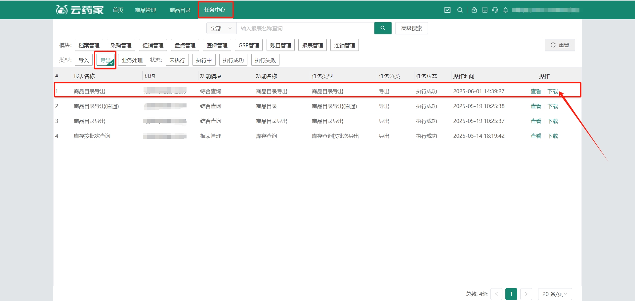The width and height of the screenshot is (635, 301).
Task: Click 查看 for 库存按批次查询 row
Action: point(536,136)
